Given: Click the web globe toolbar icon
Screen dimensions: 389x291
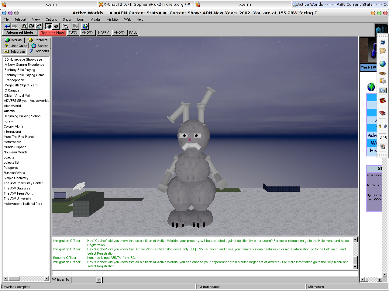Looking at the screenshot, I should click(85, 26).
